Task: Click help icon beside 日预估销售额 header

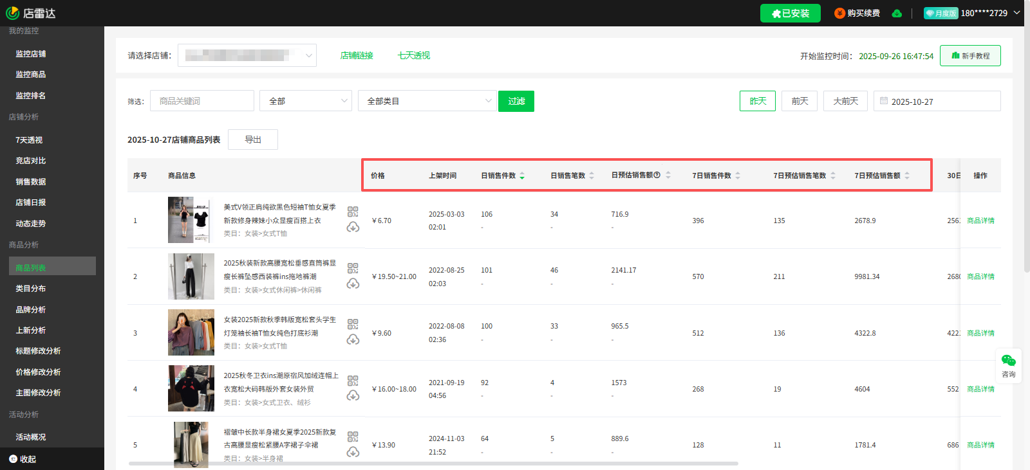Action: point(657,175)
